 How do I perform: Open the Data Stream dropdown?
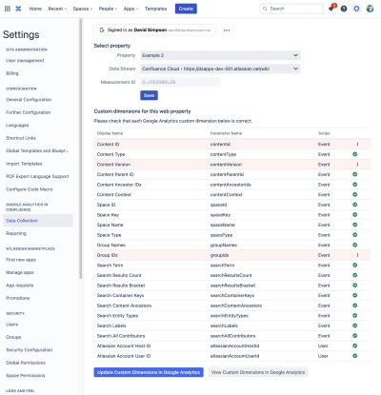tap(220, 69)
